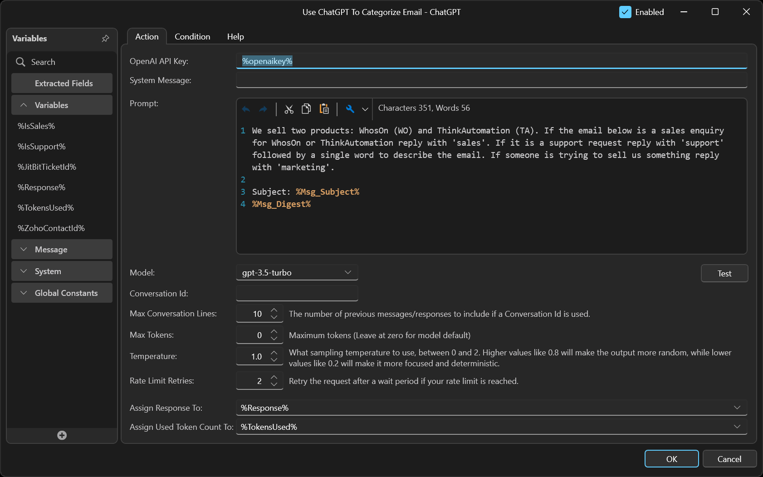
Task: Select the %IsSales% variable
Action: (36, 126)
